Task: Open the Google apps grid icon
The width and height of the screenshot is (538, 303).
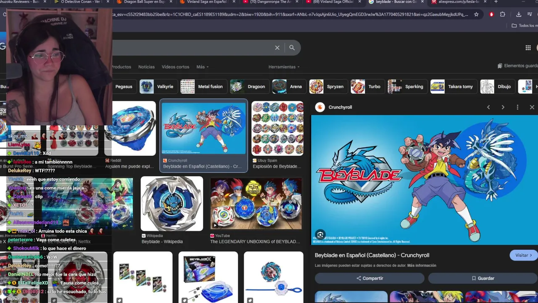Action: click(x=528, y=48)
